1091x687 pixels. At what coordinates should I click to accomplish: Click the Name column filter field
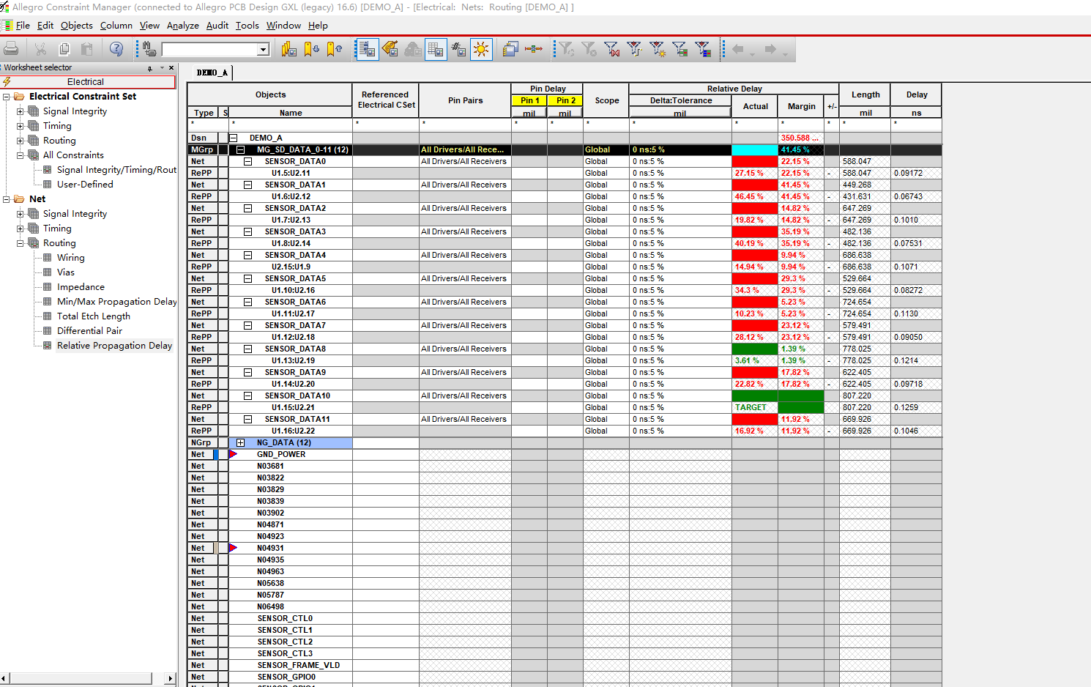291,124
